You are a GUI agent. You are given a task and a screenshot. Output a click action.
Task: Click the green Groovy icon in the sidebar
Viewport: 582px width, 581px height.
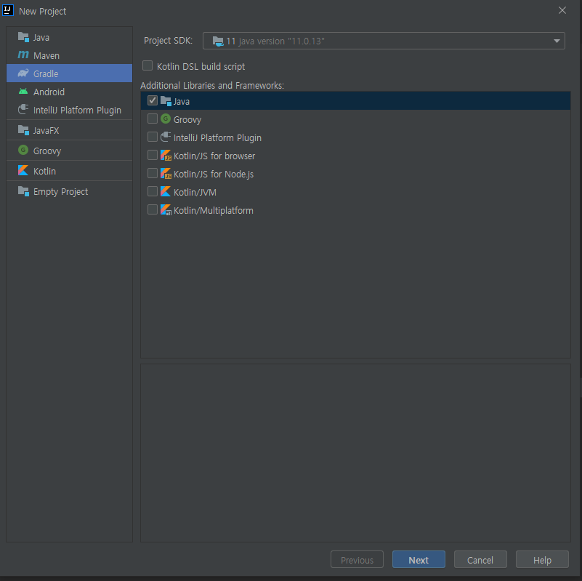pyautogui.click(x=23, y=150)
